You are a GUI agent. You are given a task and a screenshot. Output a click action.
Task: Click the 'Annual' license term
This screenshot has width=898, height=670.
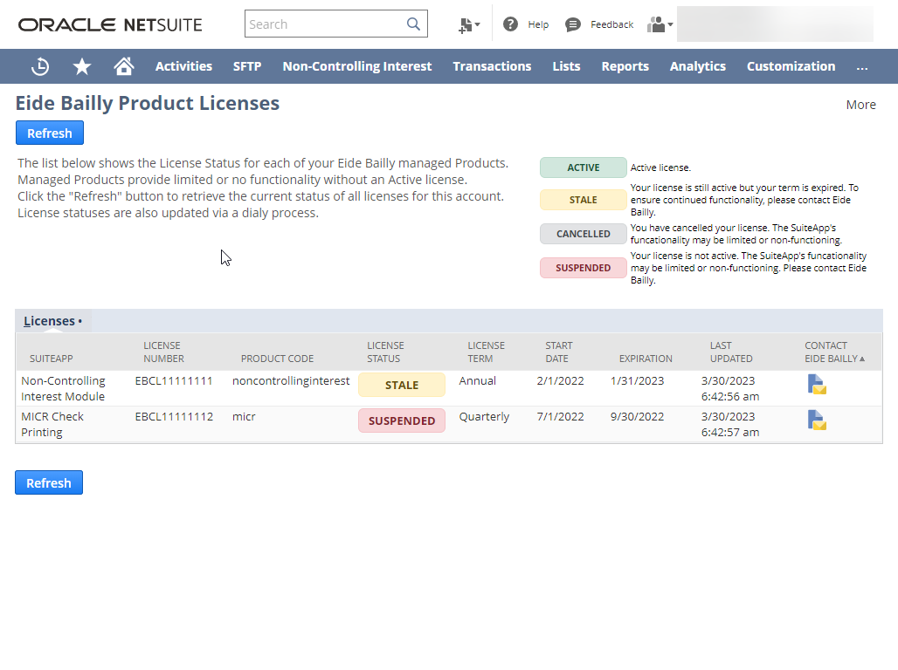pyautogui.click(x=477, y=381)
